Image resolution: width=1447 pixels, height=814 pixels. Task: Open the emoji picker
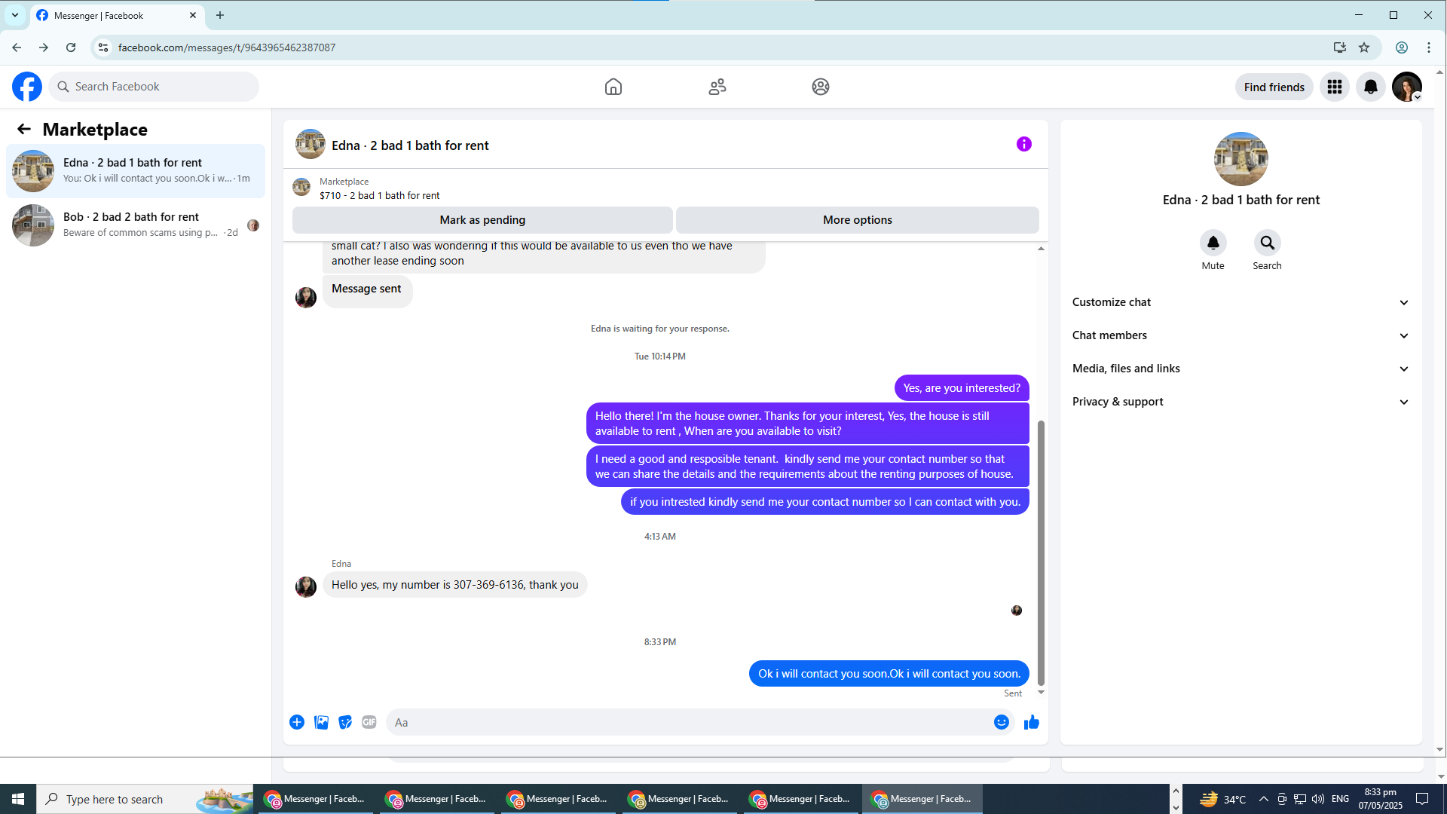click(1001, 722)
